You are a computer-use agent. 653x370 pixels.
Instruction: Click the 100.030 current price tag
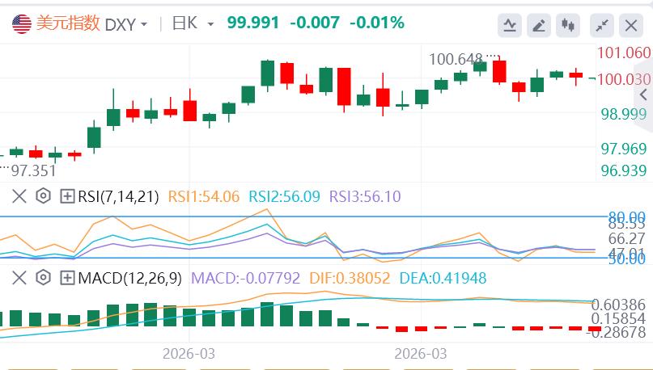(625, 78)
